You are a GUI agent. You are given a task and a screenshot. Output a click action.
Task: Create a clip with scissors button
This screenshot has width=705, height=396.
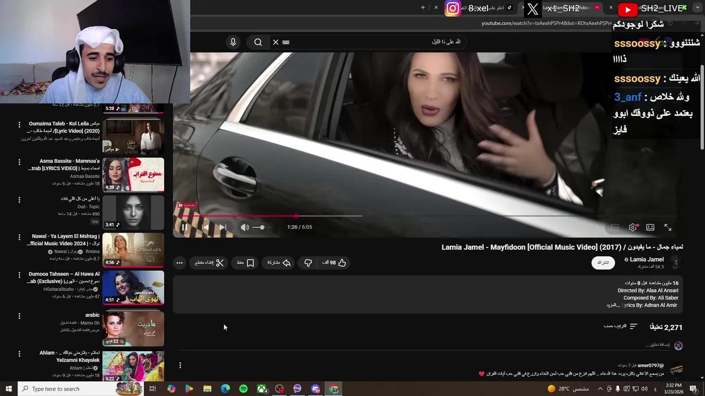[x=209, y=263]
